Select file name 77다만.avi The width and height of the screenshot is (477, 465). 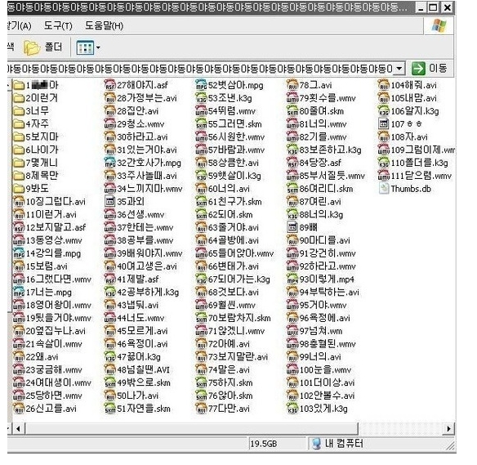coord(229,409)
